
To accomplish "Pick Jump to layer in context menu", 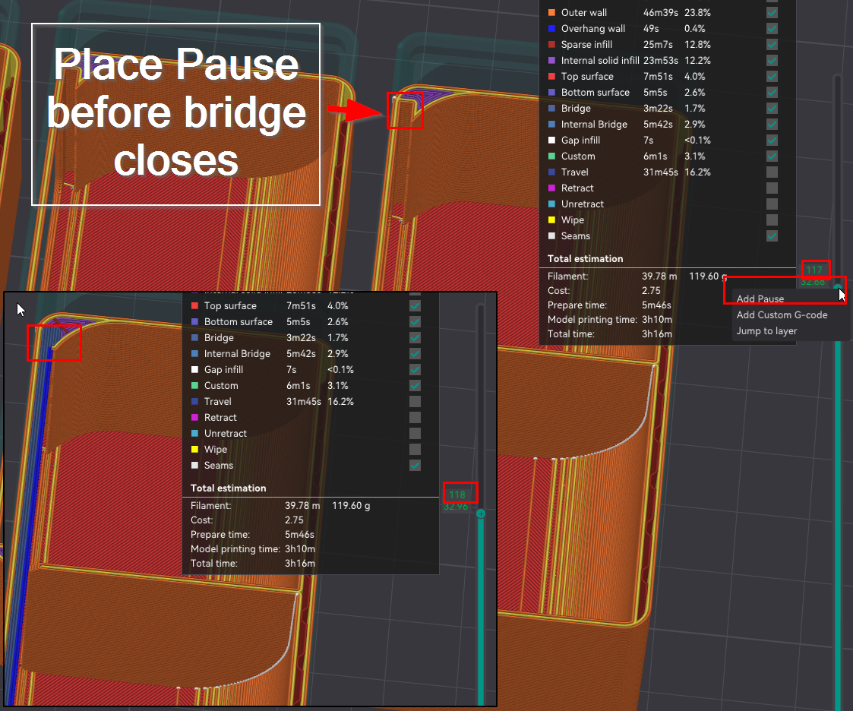I will pyautogui.click(x=766, y=330).
